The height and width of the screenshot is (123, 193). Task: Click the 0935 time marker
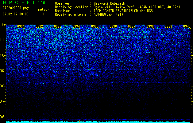pyautogui.click(x=95, y=26)
